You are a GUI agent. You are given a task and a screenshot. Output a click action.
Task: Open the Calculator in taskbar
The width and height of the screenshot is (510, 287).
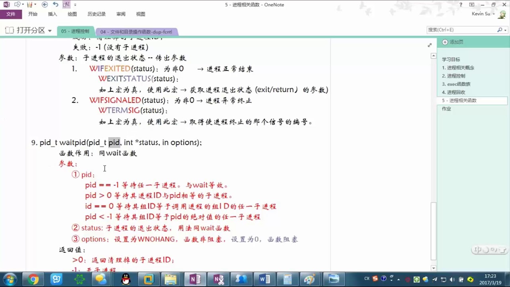click(287, 279)
